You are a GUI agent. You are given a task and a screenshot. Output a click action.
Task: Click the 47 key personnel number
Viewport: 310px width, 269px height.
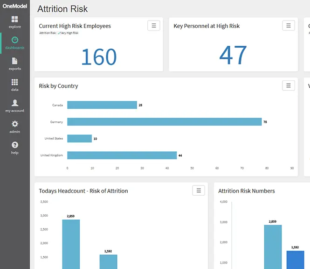tap(233, 55)
